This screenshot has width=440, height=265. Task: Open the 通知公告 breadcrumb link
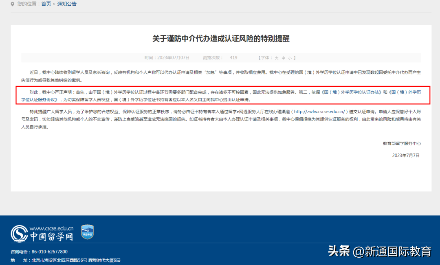coord(67,4)
